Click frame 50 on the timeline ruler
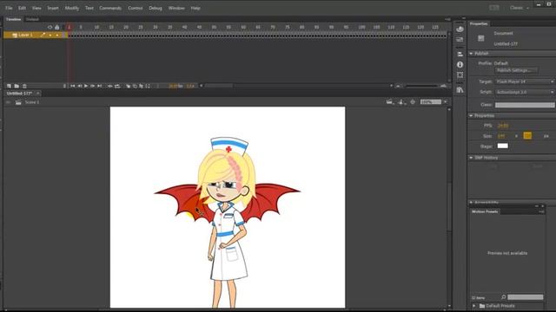Viewport: 556px width, 312px height. point(214,27)
